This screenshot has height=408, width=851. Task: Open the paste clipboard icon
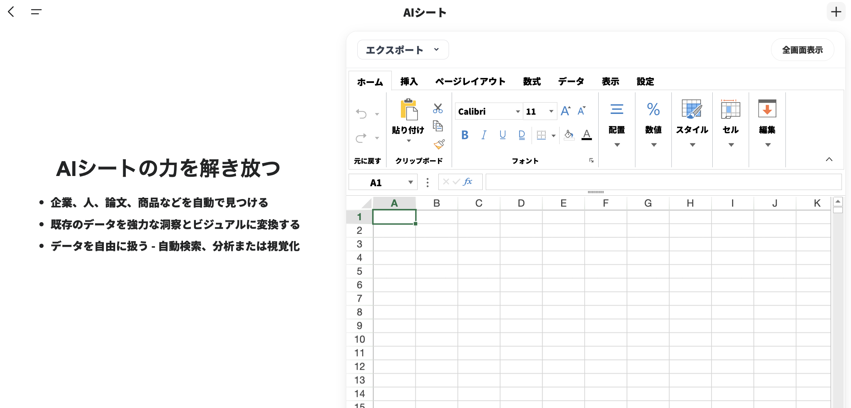point(408,110)
